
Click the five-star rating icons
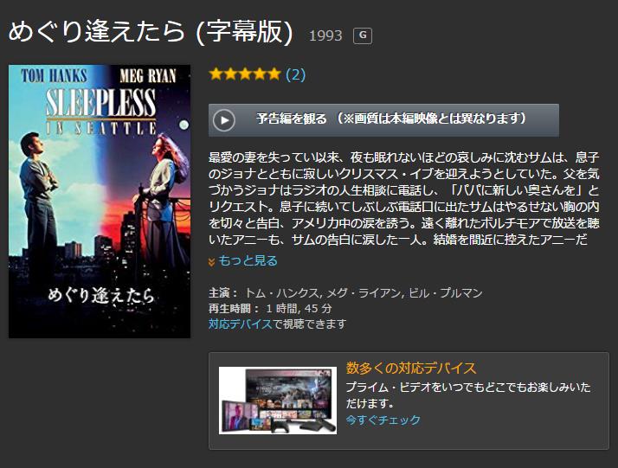[x=245, y=74]
